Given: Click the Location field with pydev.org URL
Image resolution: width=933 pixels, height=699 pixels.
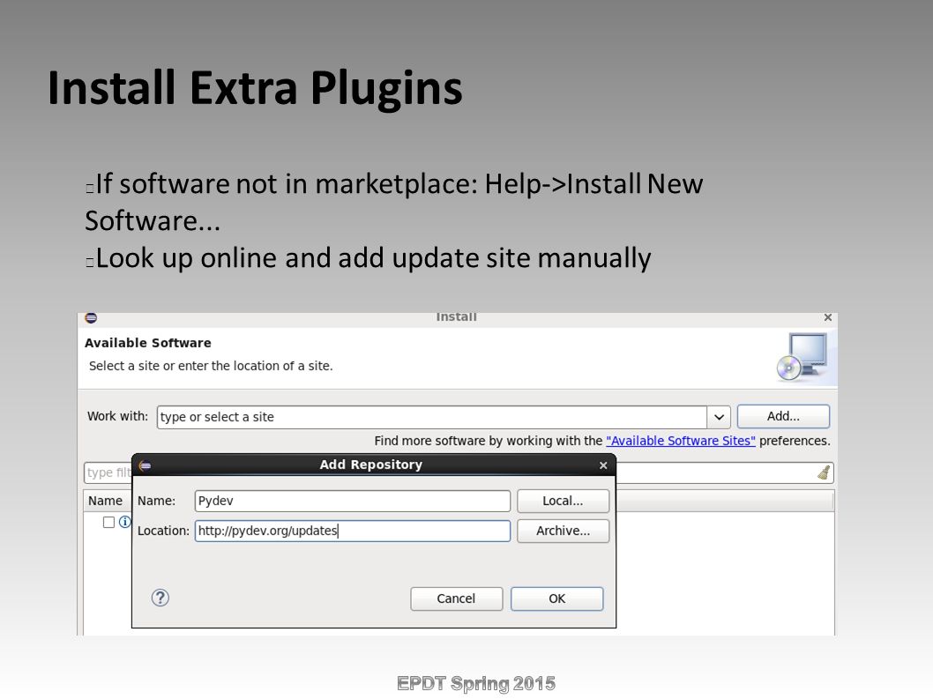Looking at the screenshot, I should 352,531.
